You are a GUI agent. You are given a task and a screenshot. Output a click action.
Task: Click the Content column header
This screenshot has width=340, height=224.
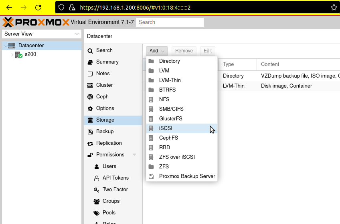(298, 64)
